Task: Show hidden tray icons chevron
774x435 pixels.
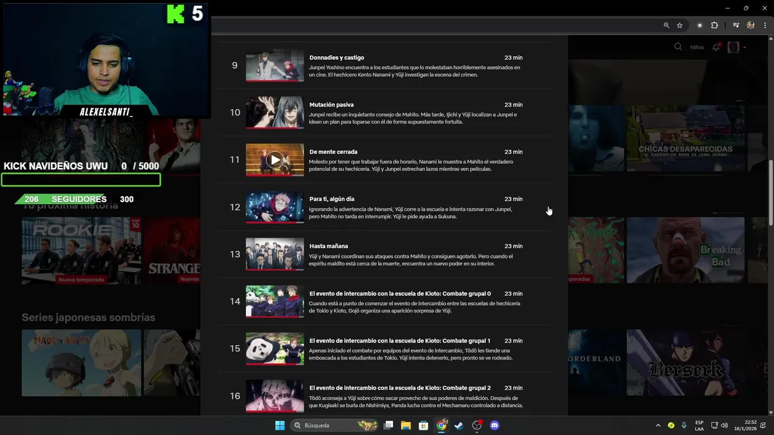Action: 658,425
